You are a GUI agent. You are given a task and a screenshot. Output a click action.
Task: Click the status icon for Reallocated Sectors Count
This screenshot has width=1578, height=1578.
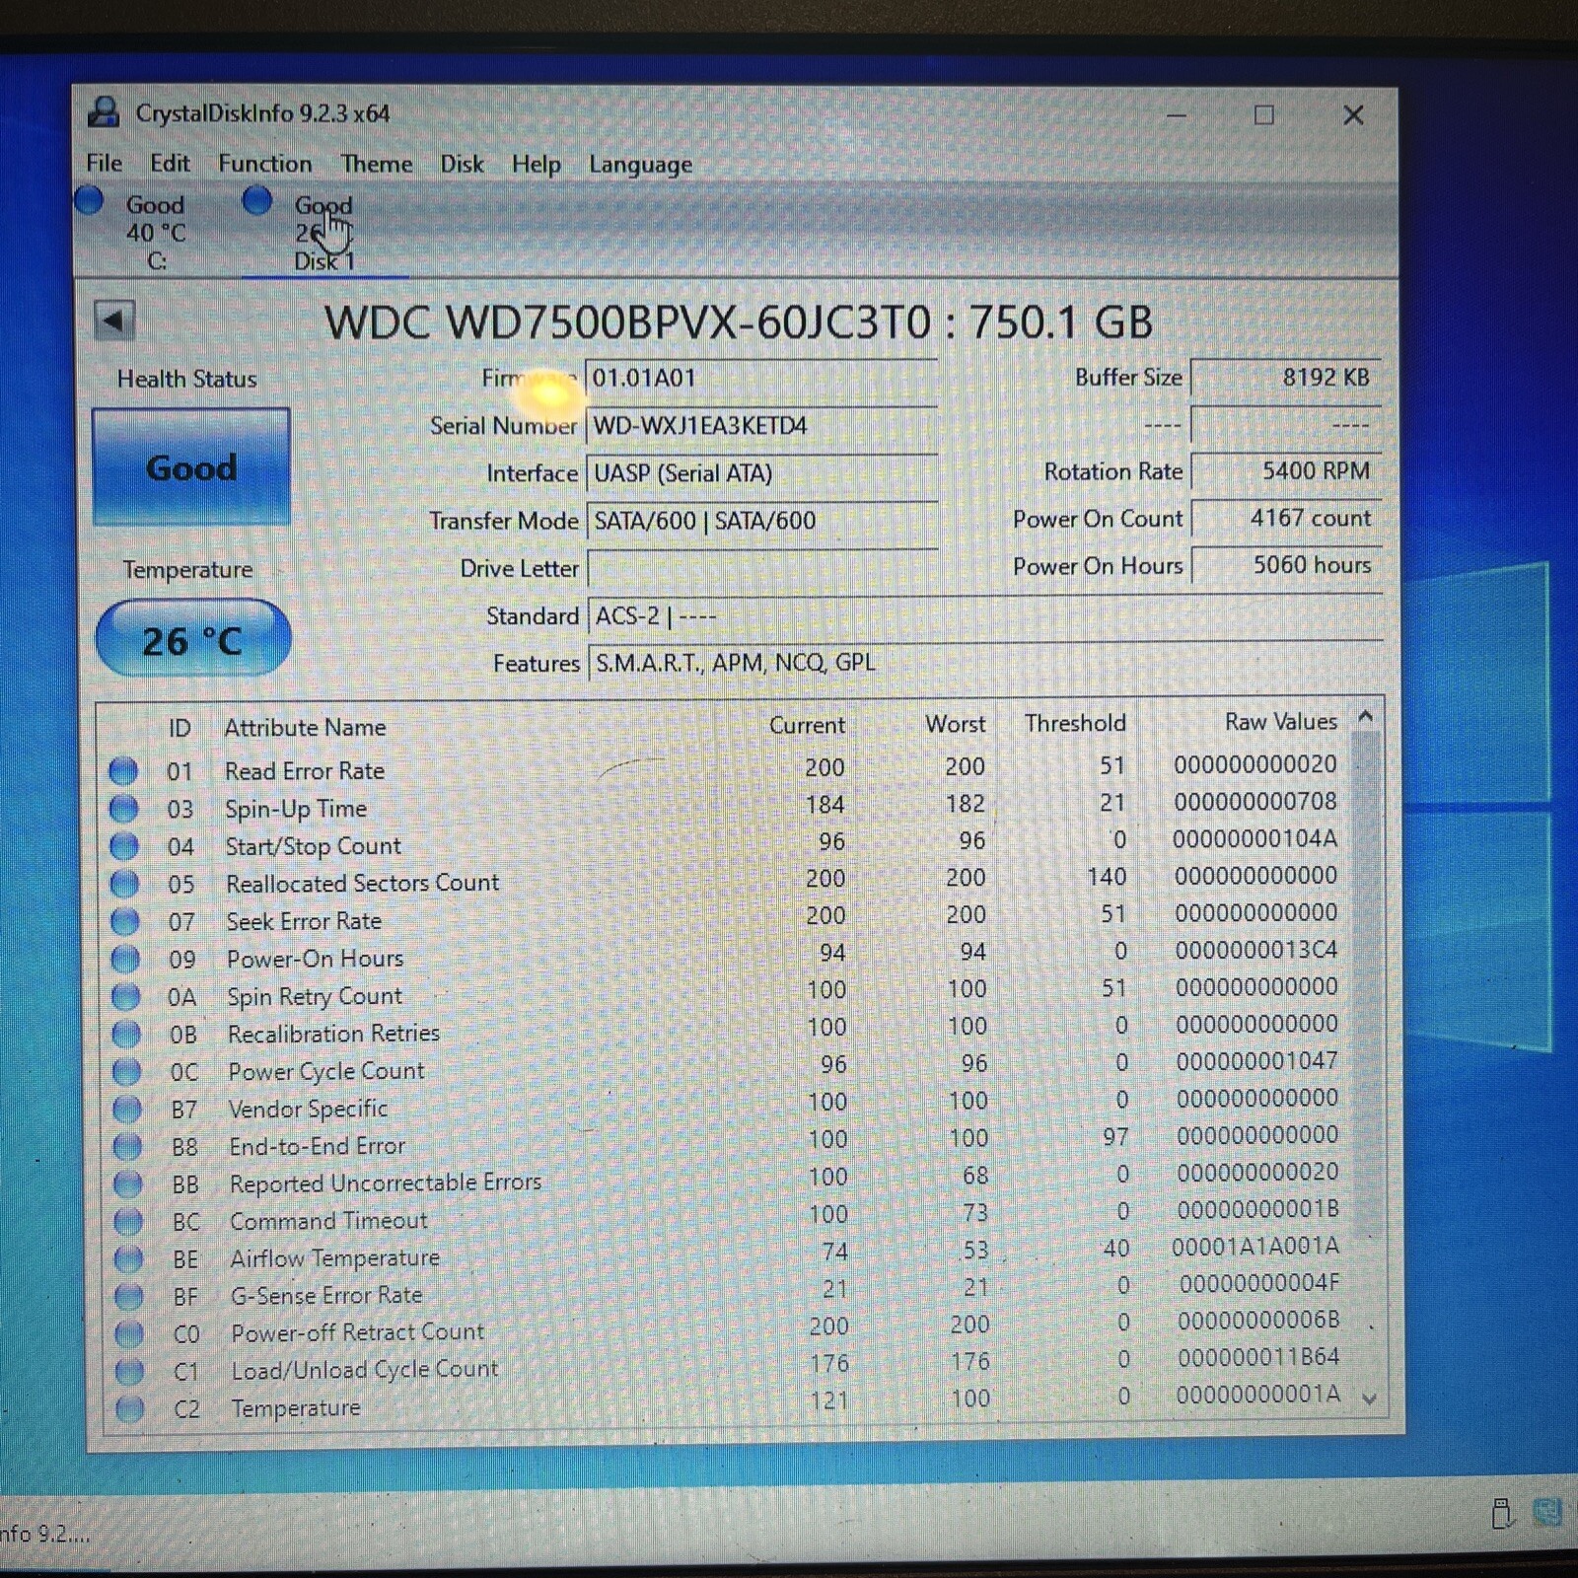124,884
